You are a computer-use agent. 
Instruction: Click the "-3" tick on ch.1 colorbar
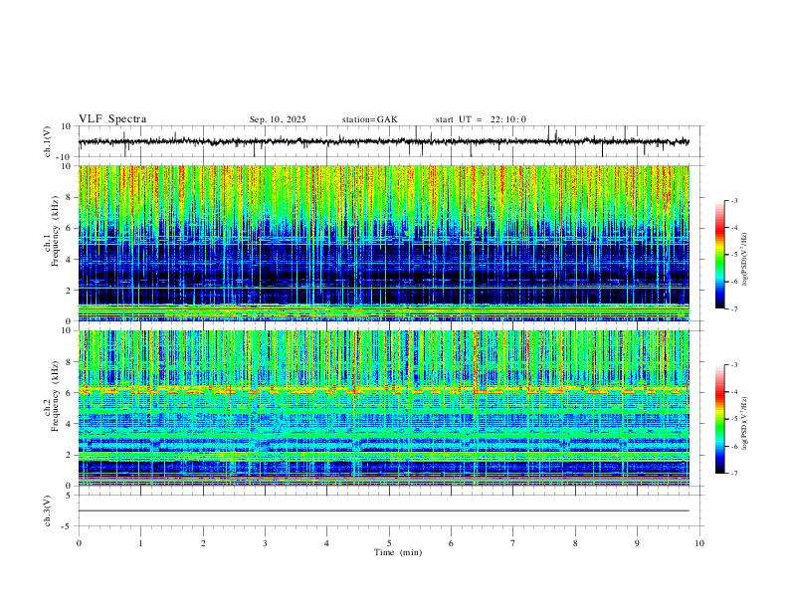[x=734, y=200]
